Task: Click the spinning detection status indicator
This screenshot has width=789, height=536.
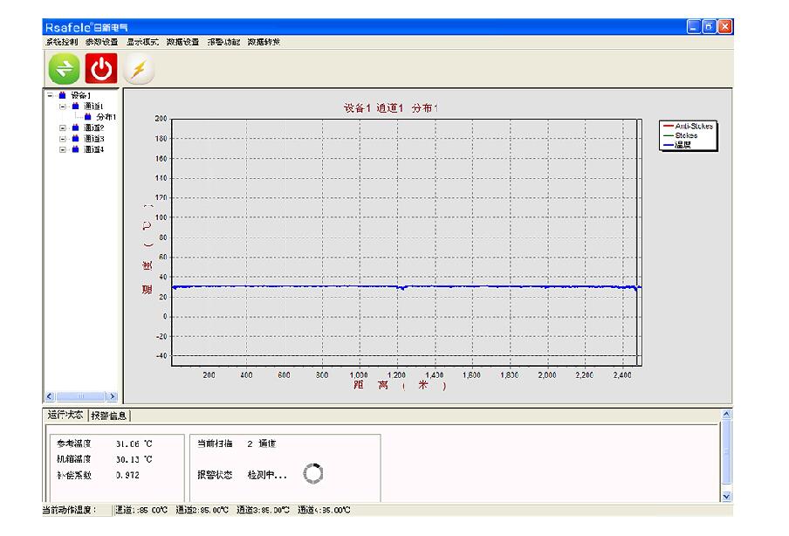Action: pyautogui.click(x=312, y=474)
